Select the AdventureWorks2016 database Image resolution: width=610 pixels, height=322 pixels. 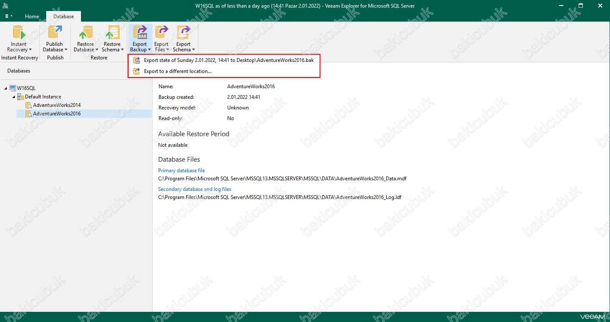(x=57, y=114)
